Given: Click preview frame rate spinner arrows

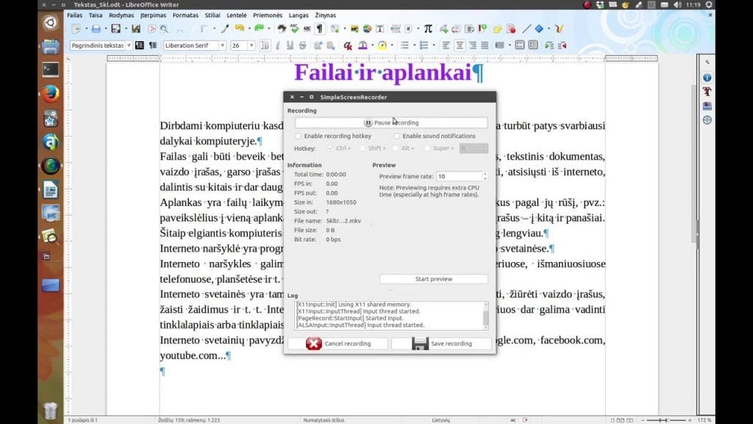Looking at the screenshot, I should point(485,177).
